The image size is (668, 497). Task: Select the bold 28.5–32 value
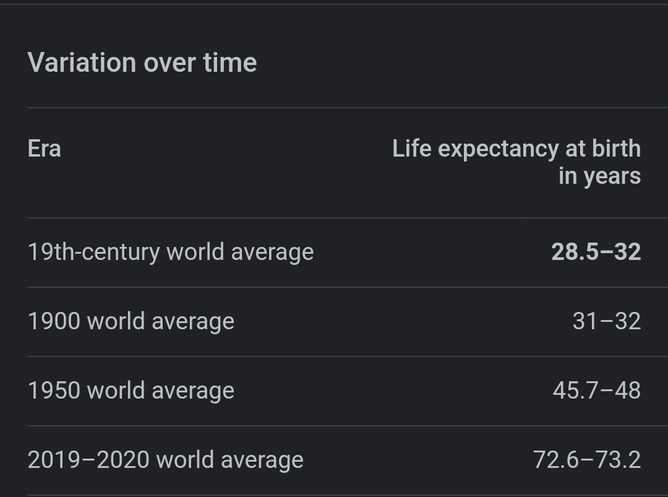coord(596,253)
